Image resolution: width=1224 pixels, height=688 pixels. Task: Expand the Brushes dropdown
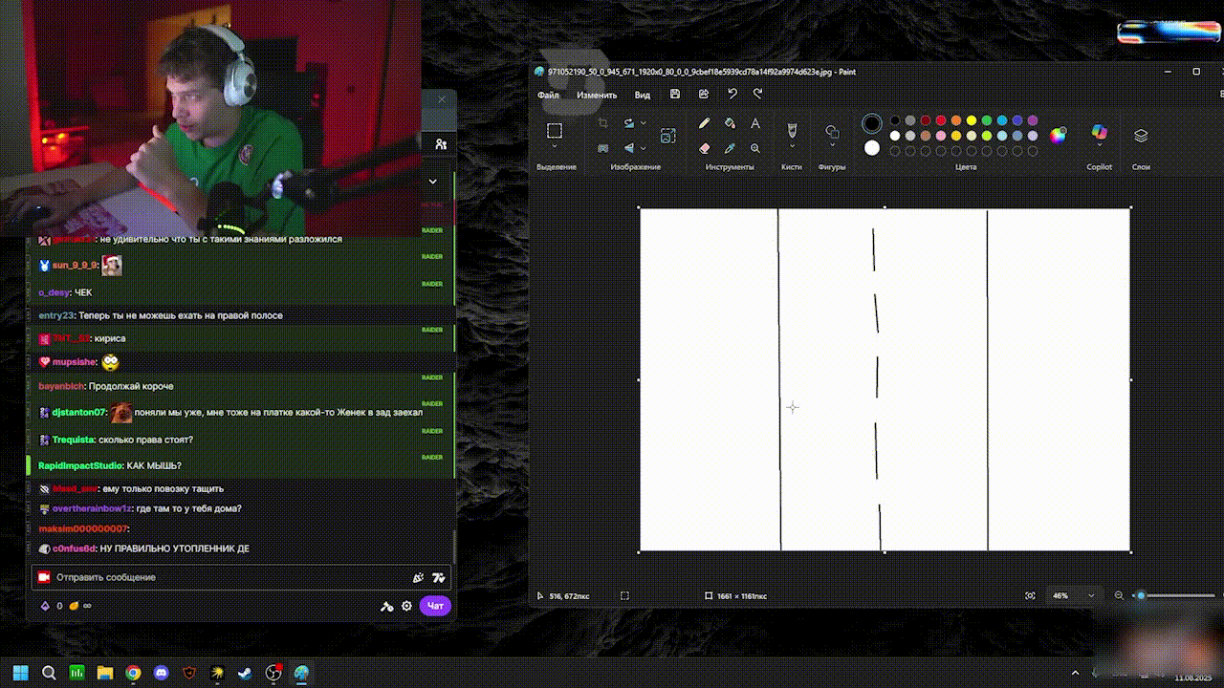(x=792, y=147)
